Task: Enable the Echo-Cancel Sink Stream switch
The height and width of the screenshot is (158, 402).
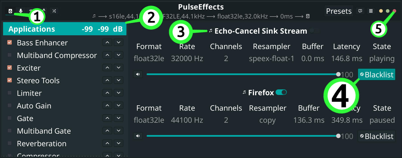Action: pyautogui.click(x=315, y=31)
